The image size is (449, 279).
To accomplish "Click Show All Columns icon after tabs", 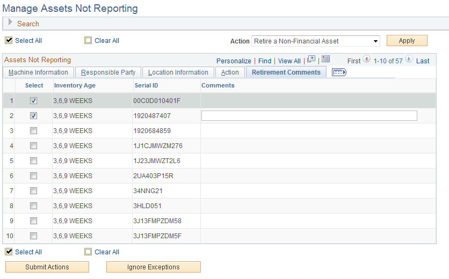I will (x=339, y=72).
